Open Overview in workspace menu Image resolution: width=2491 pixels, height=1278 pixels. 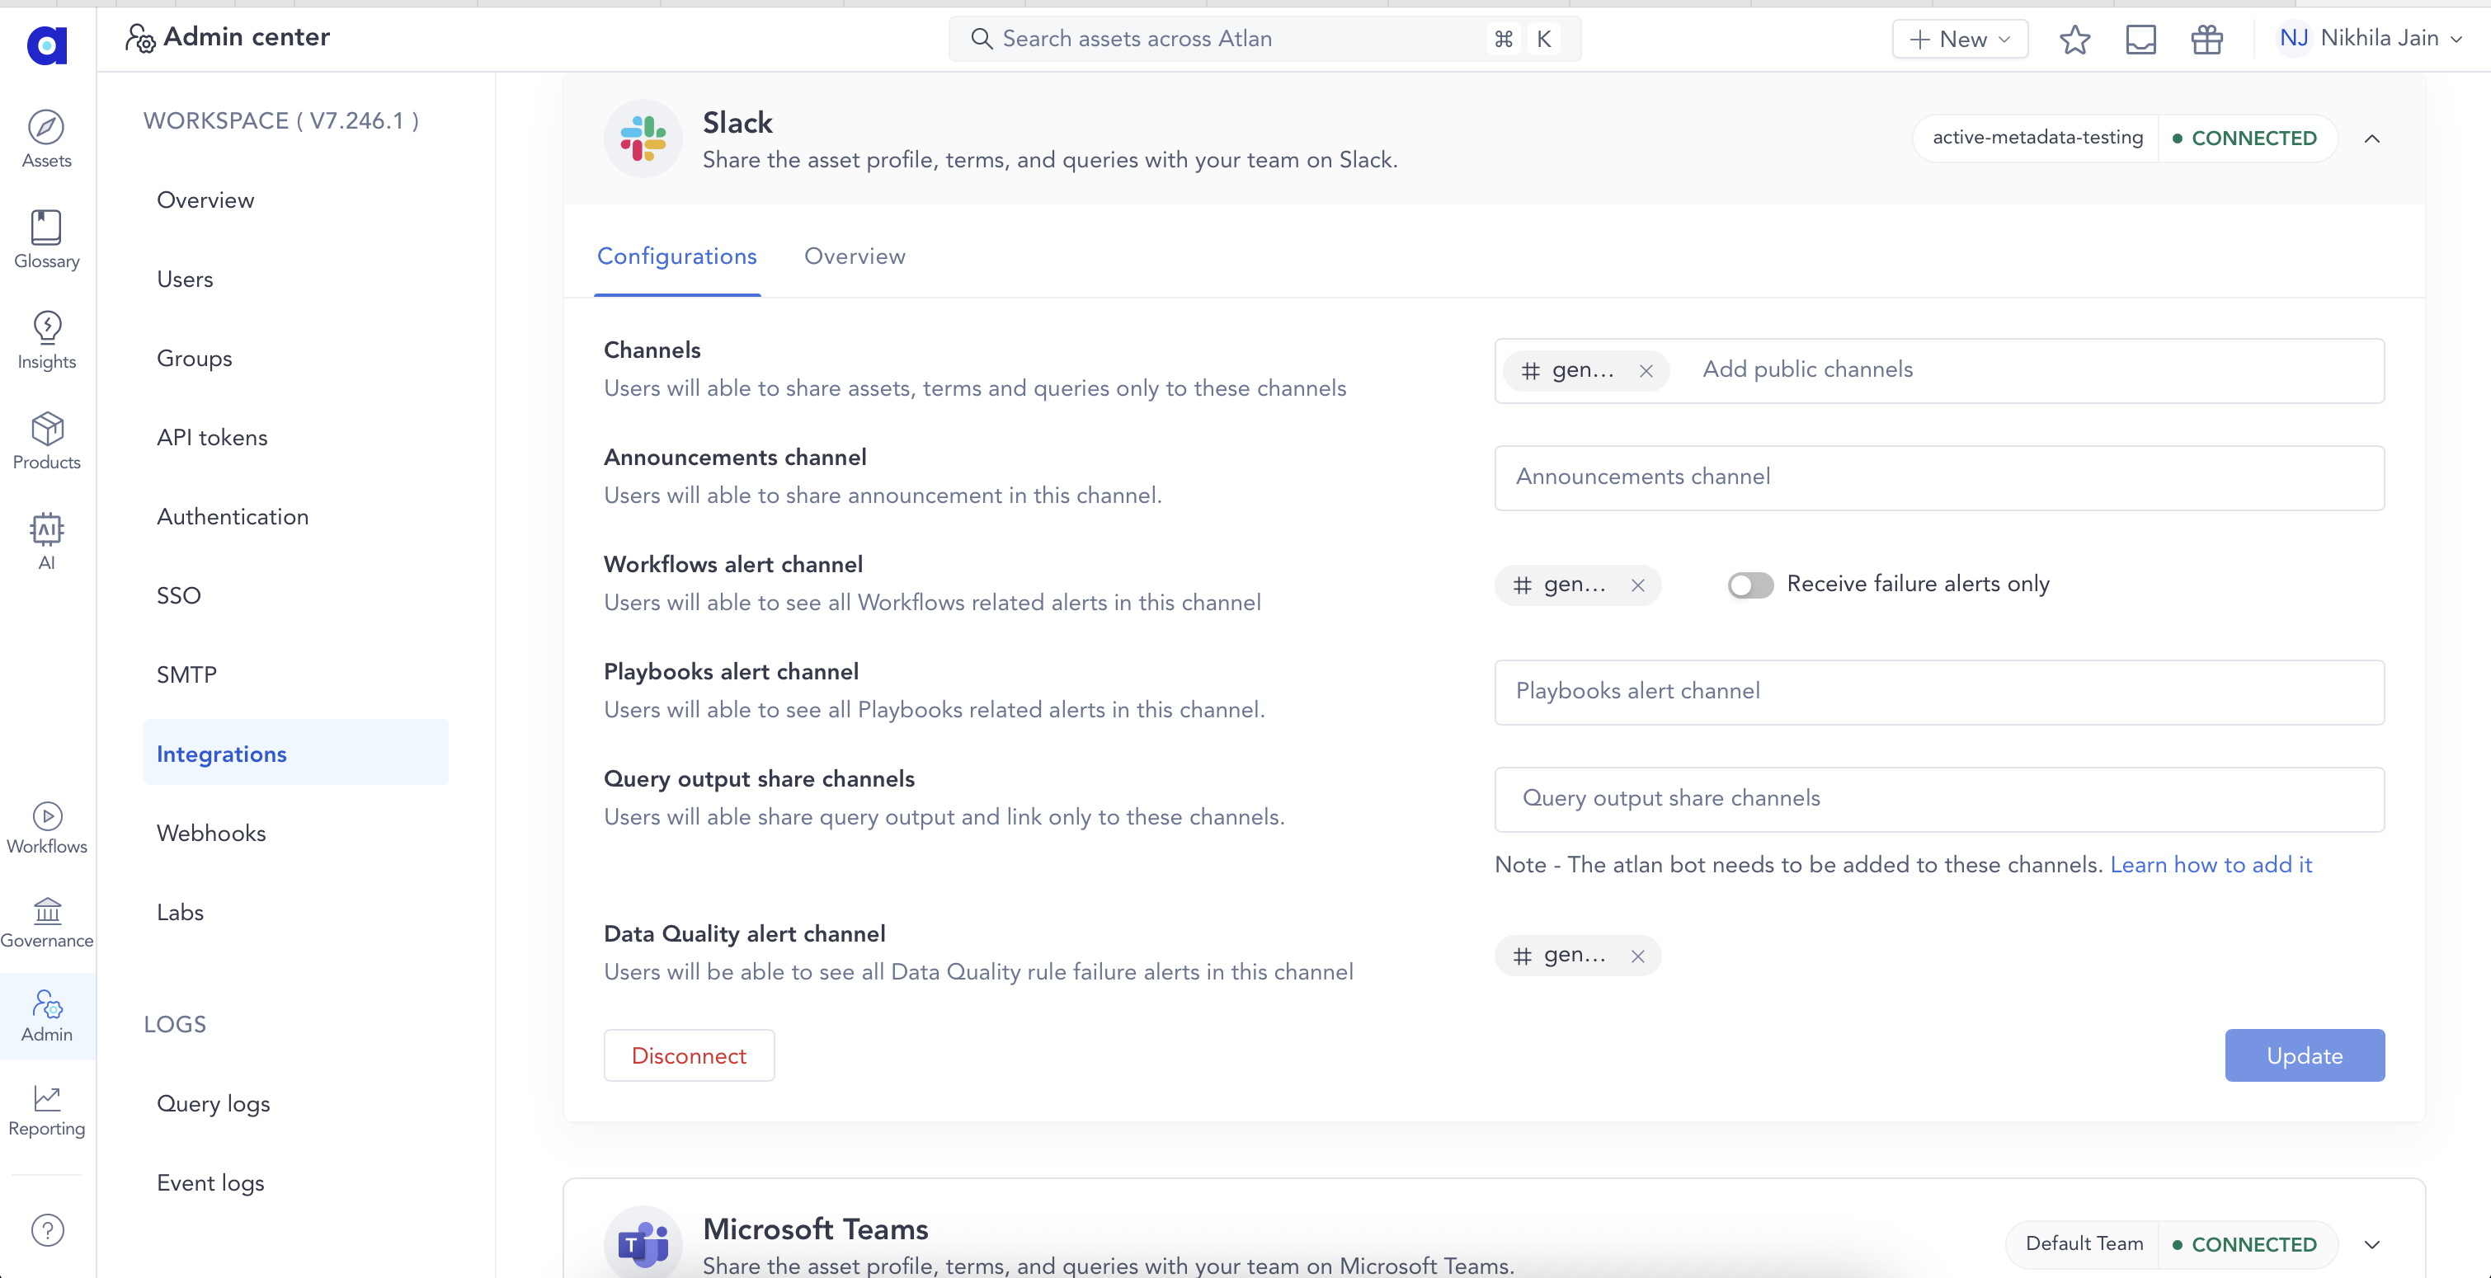pyautogui.click(x=296, y=200)
